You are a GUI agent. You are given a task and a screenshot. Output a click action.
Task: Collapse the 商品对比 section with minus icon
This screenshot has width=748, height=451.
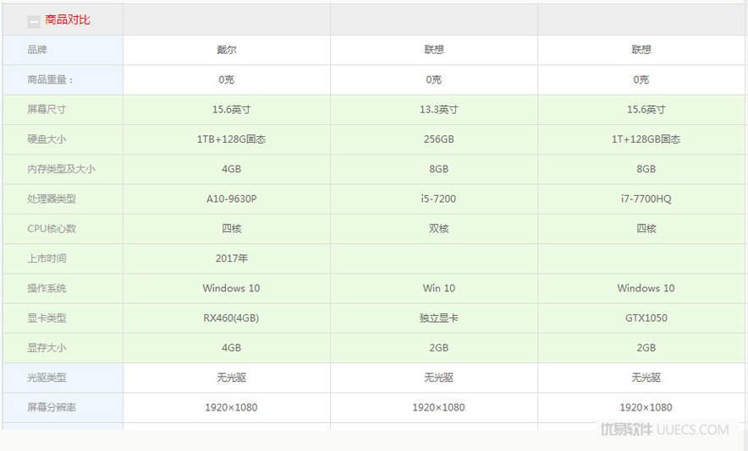pos(33,21)
